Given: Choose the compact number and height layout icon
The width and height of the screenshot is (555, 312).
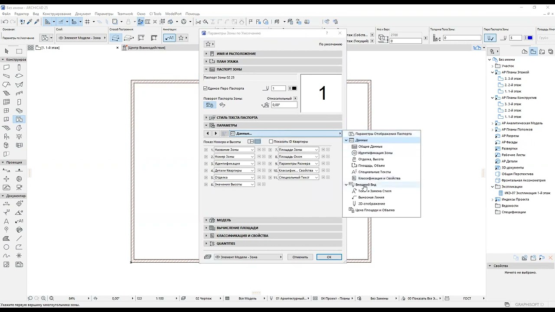Looking at the screenshot, I should [x=251, y=142].
